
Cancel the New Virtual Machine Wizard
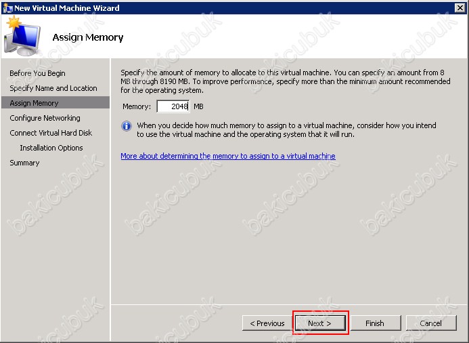click(431, 323)
